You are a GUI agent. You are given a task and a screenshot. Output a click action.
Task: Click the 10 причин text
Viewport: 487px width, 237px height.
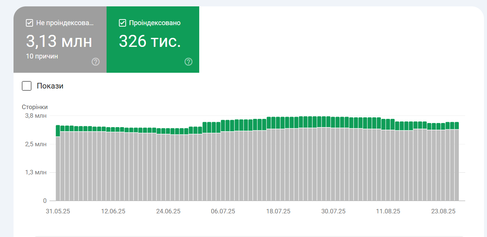point(42,56)
